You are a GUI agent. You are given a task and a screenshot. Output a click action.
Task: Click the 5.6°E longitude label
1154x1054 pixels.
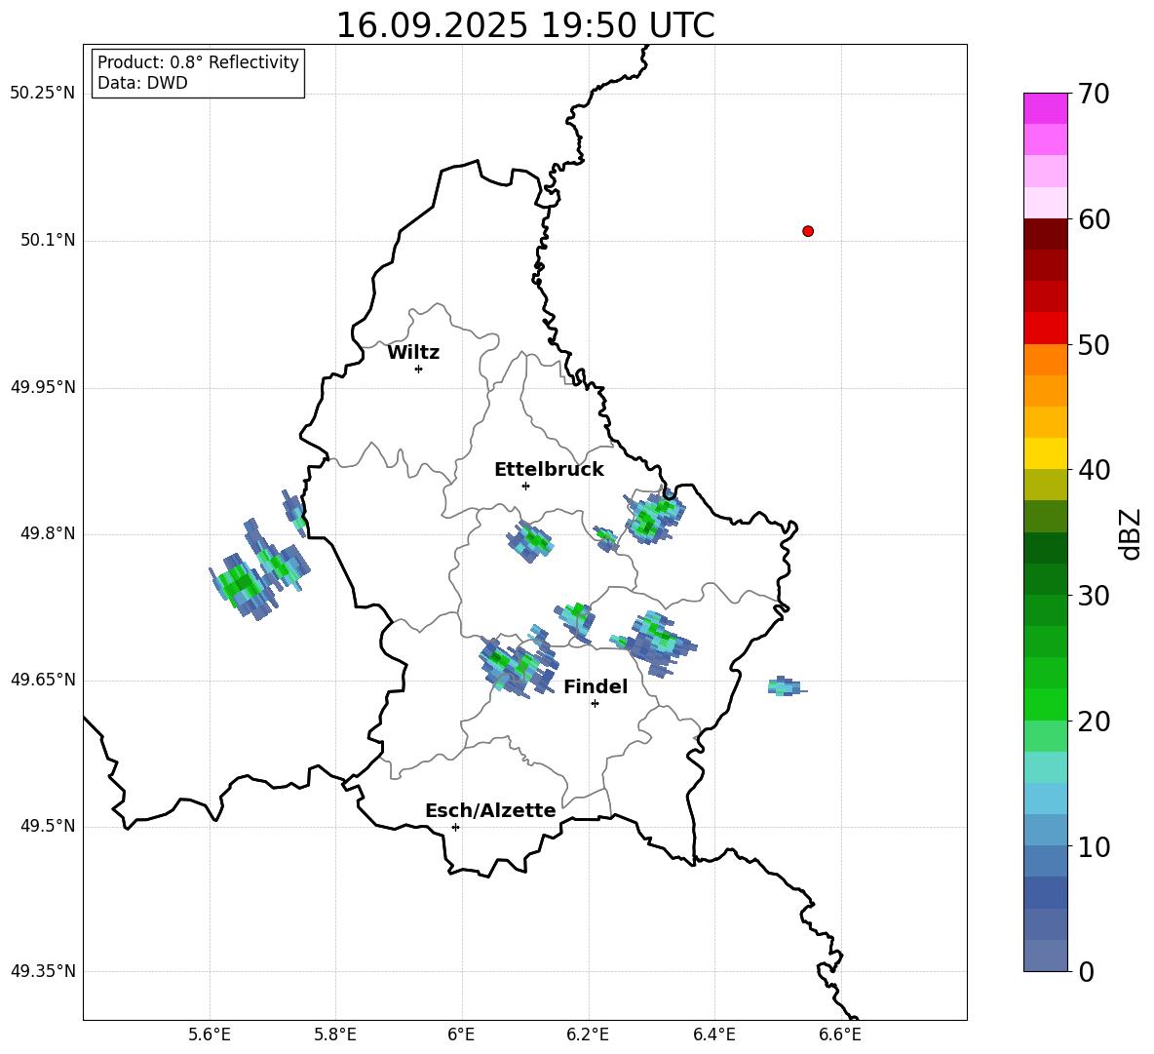coord(210,1034)
